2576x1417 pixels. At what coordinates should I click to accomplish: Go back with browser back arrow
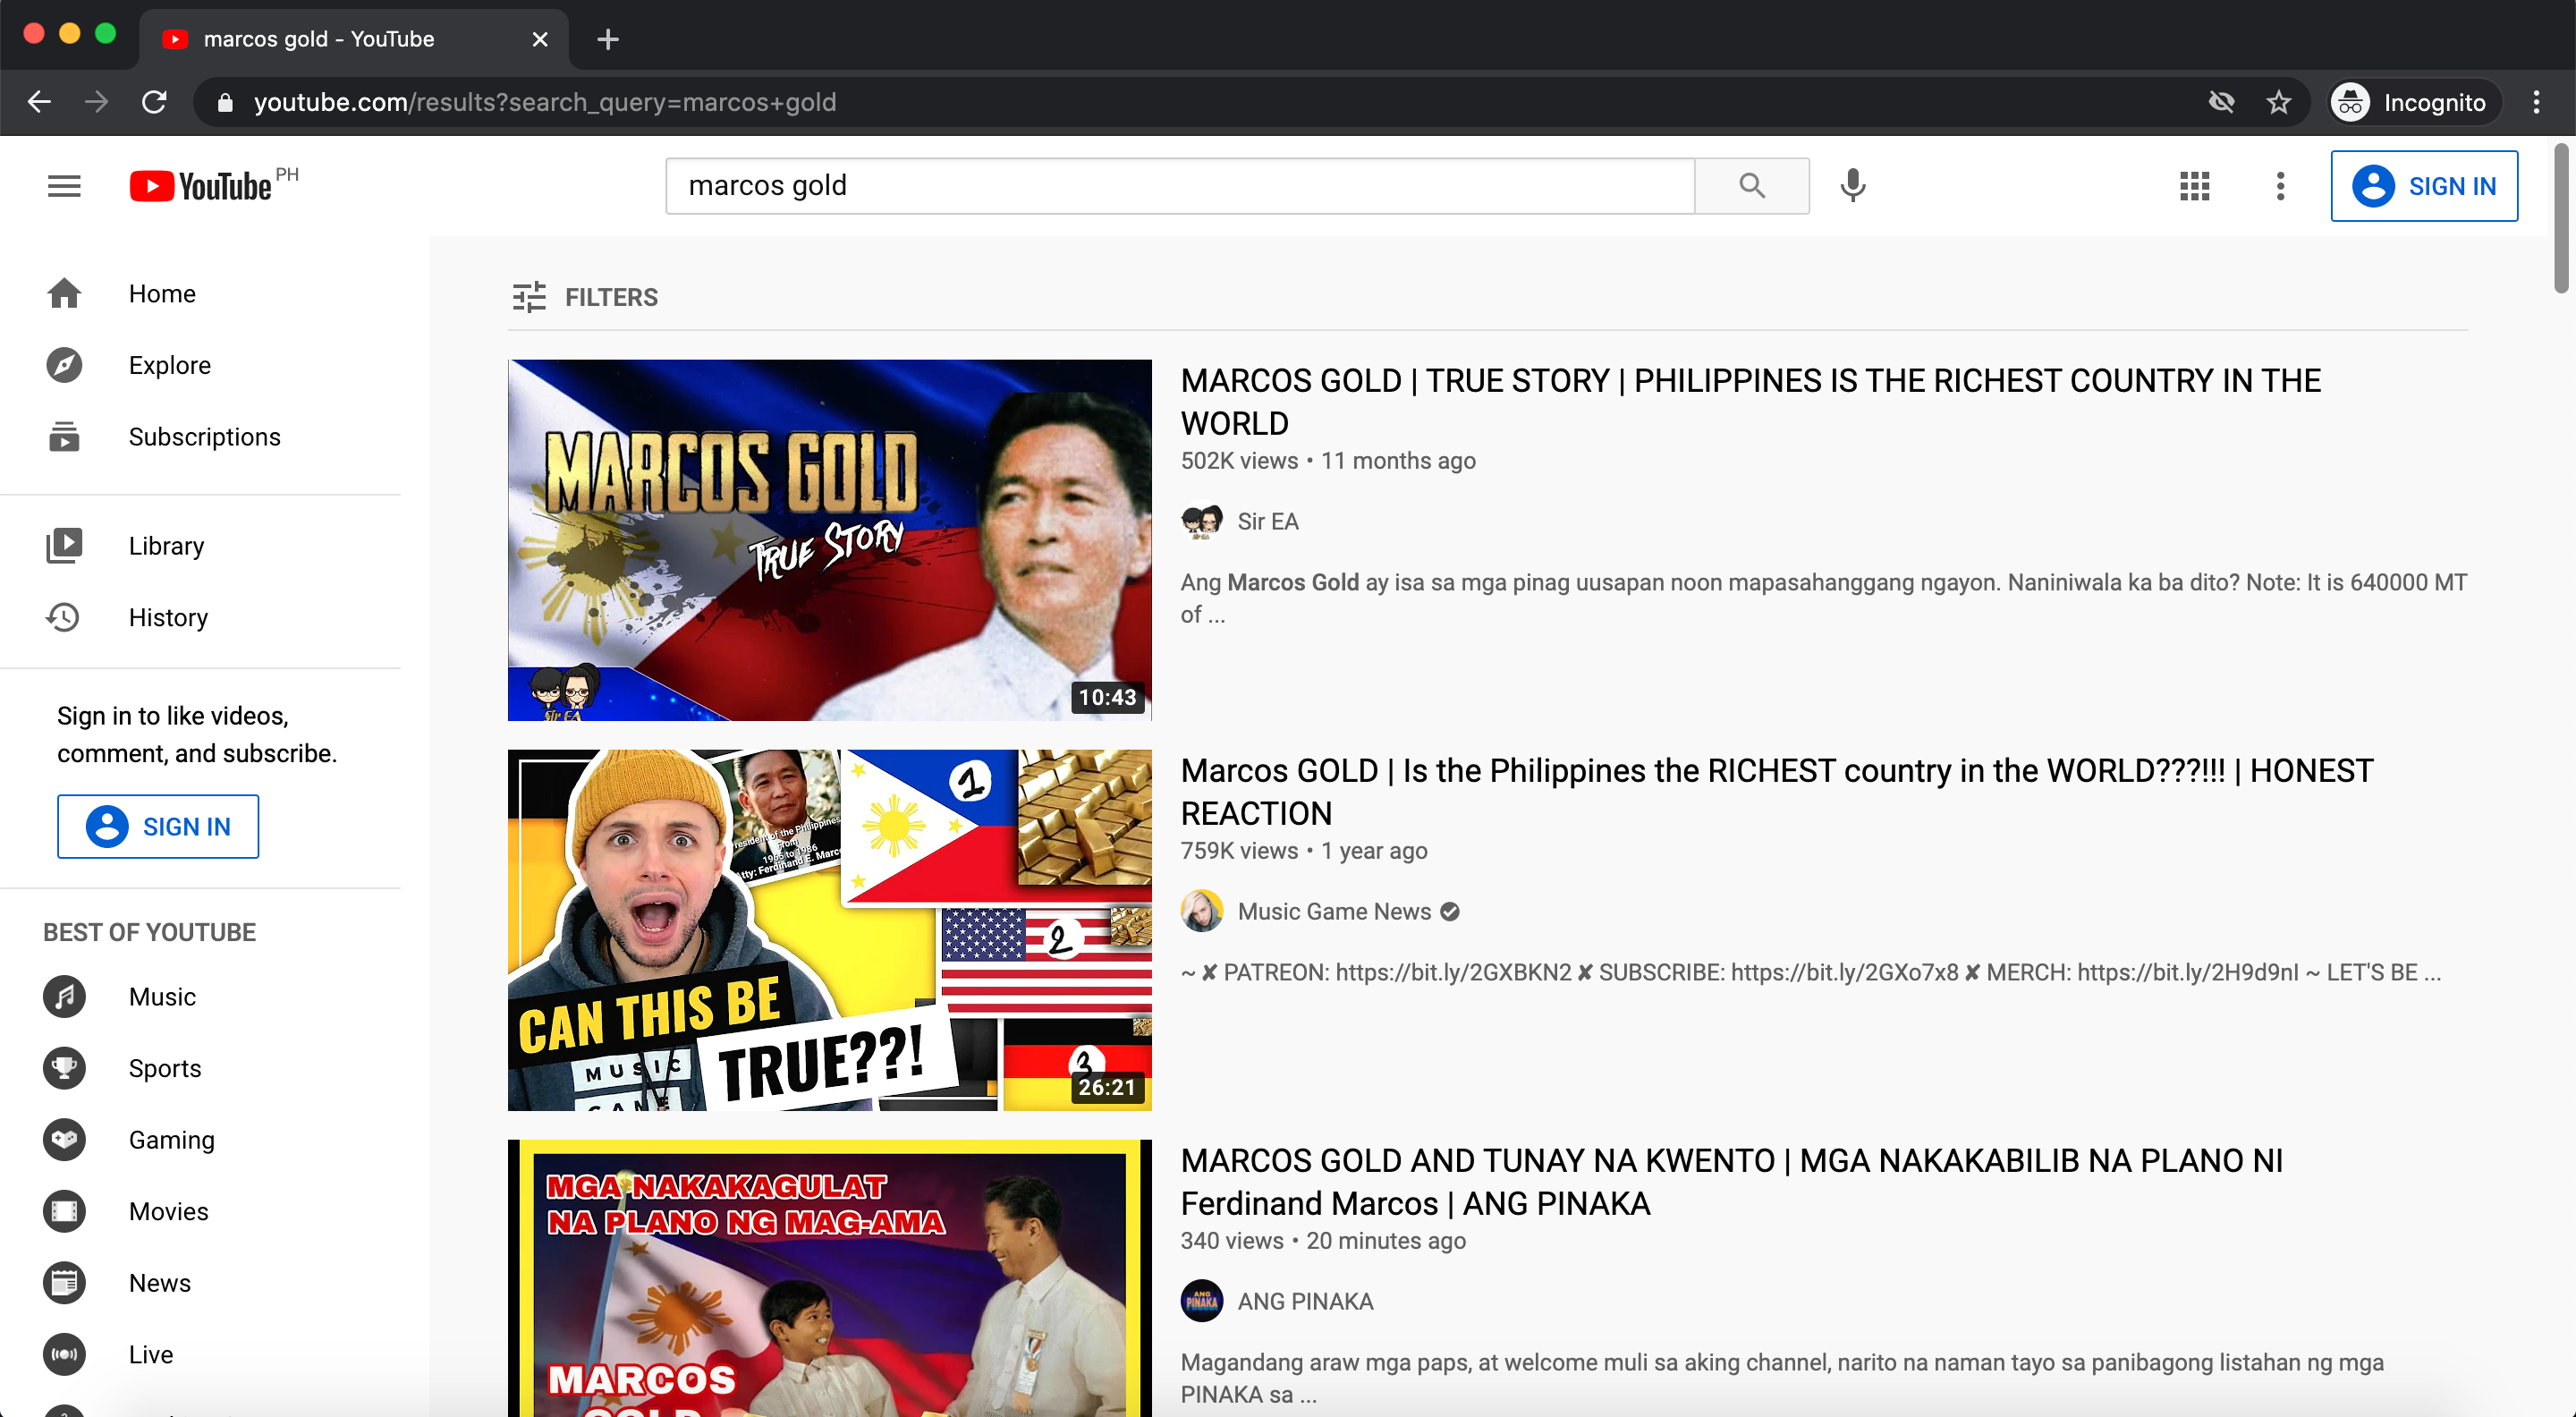[x=39, y=102]
